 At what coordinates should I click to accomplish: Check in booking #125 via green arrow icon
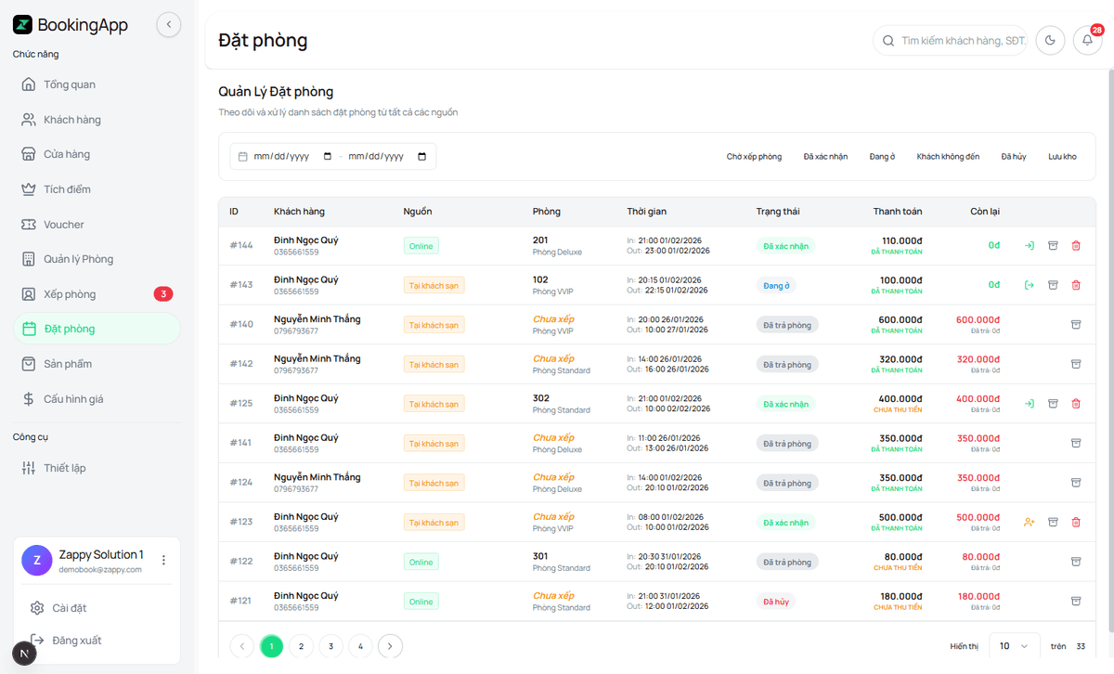coord(1029,403)
